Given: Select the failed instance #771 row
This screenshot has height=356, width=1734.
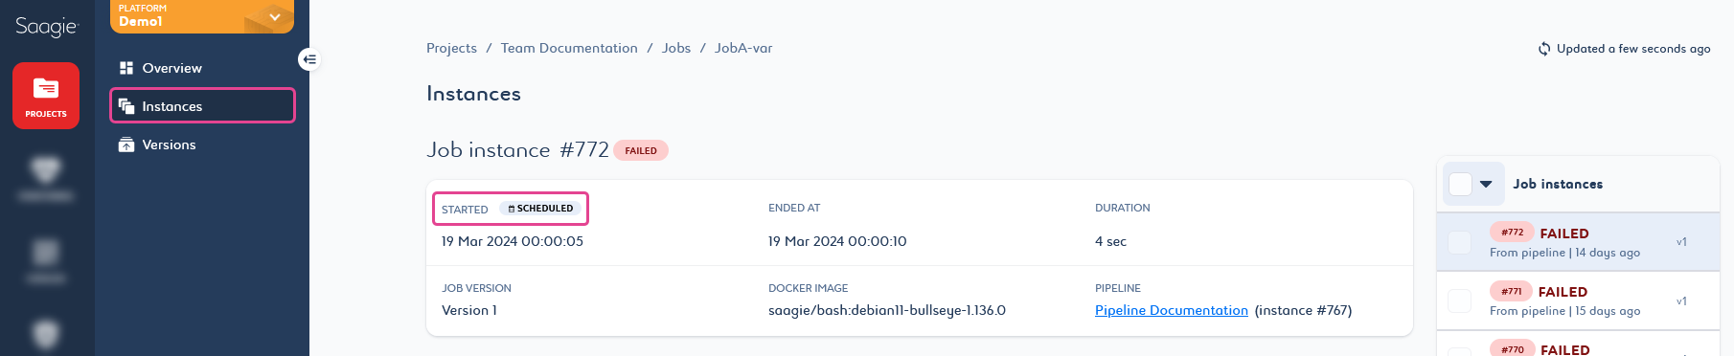Looking at the screenshot, I should tap(1578, 300).
